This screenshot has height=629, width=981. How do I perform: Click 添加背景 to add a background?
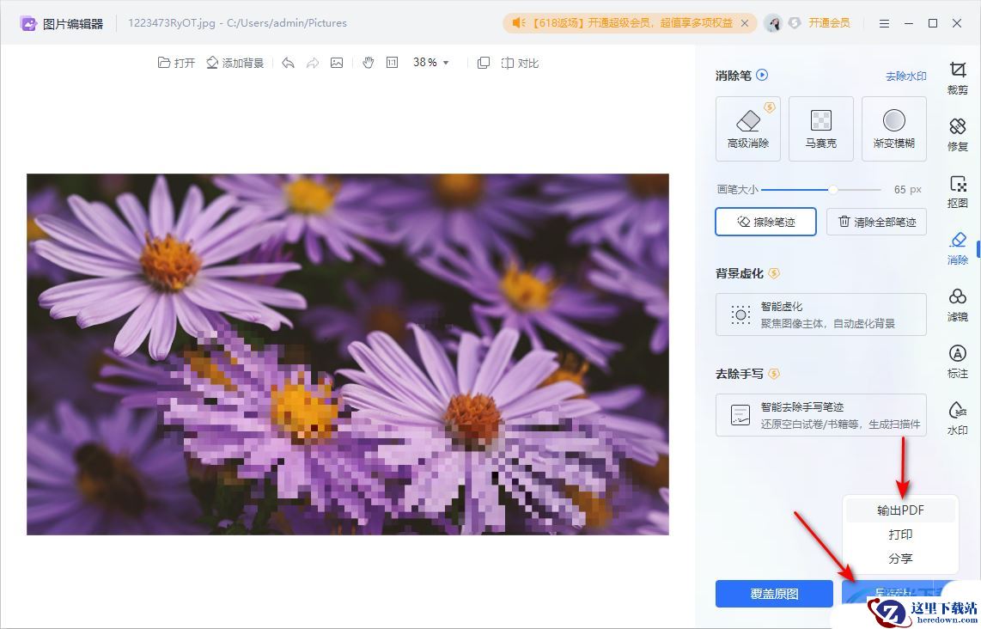point(235,63)
